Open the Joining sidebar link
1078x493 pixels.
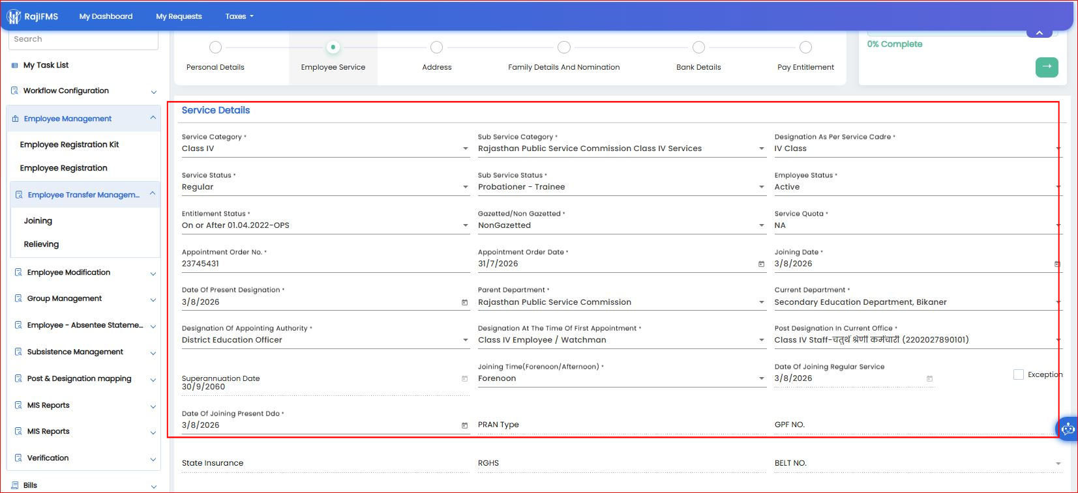coord(38,221)
